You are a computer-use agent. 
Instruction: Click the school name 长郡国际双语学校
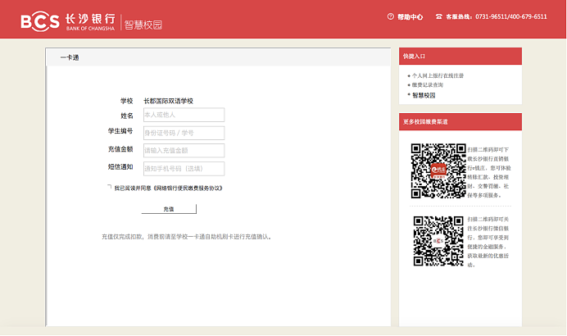tap(168, 101)
